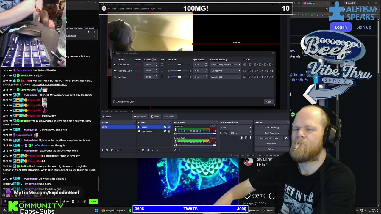Image resolution: width=381 pixels, height=214 pixels.
Task: Adjust the Desktop Audio balance slider
Action: tap(179, 71)
